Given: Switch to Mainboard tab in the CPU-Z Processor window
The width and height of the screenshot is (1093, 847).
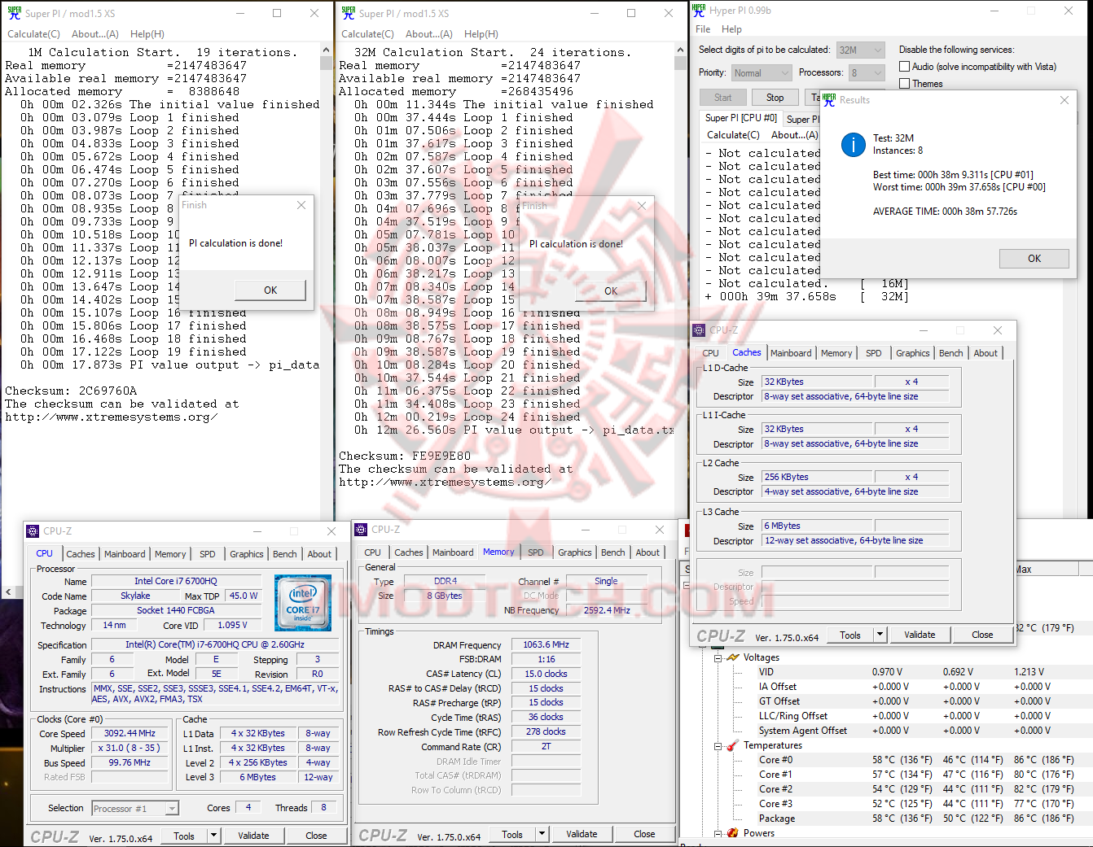Looking at the screenshot, I should [125, 554].
